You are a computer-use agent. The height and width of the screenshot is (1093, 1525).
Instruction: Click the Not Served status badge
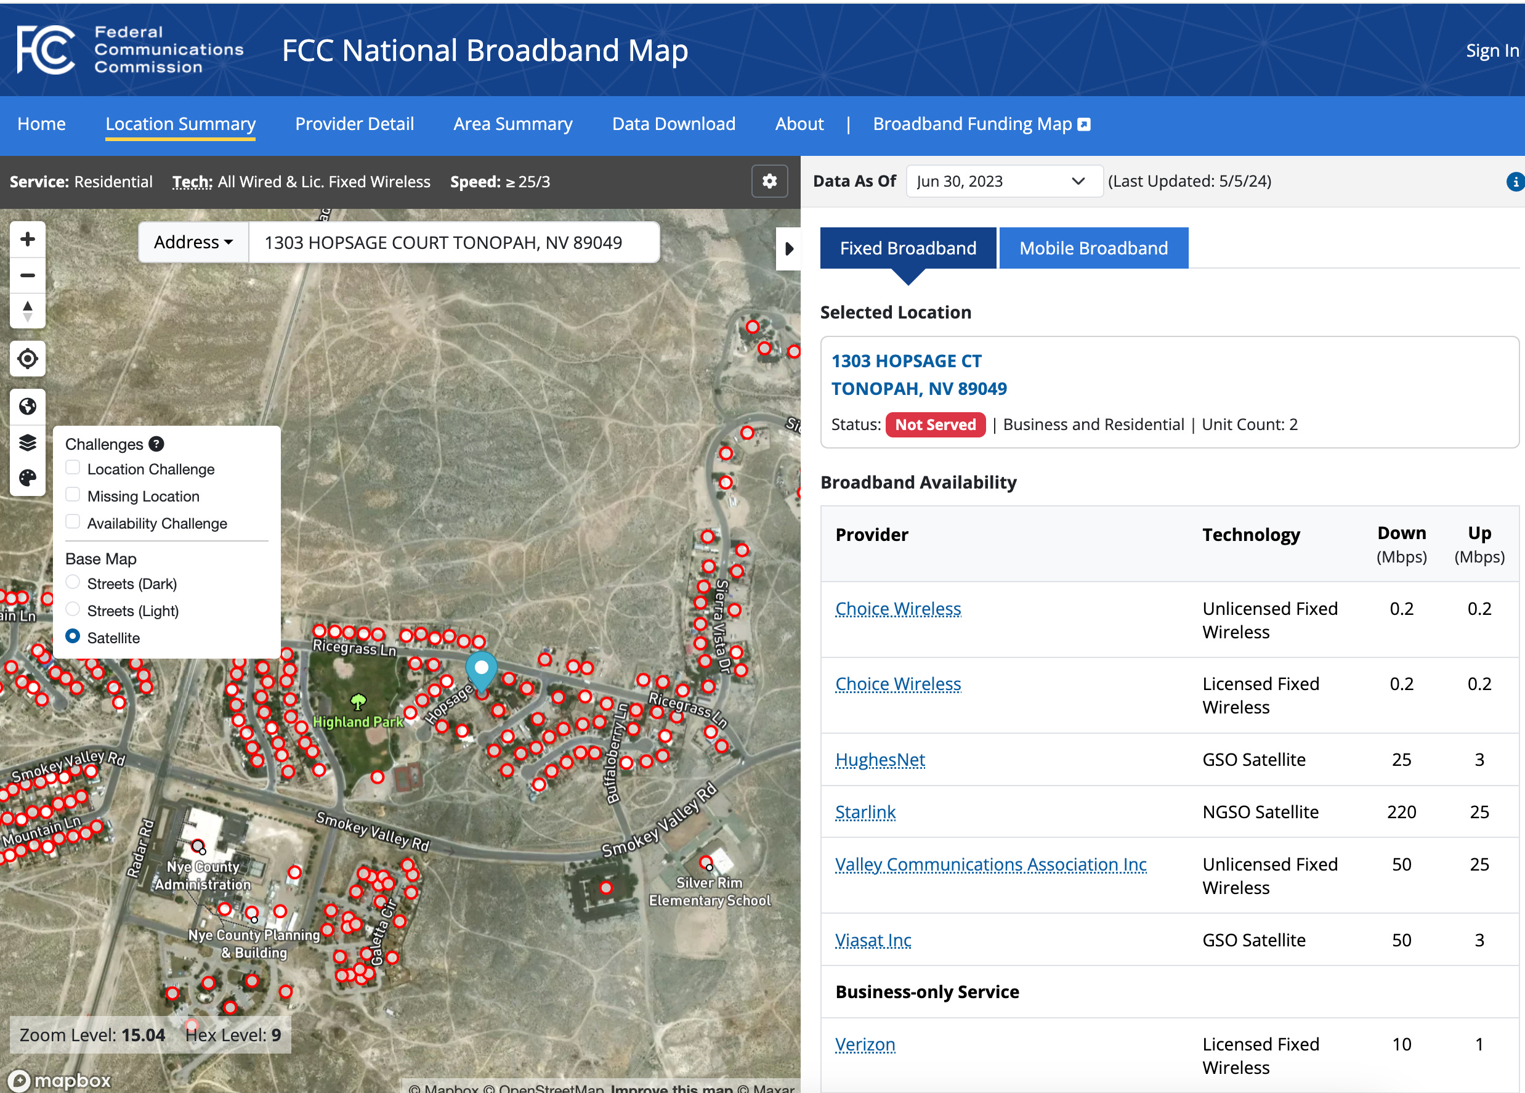pos(936,425)
